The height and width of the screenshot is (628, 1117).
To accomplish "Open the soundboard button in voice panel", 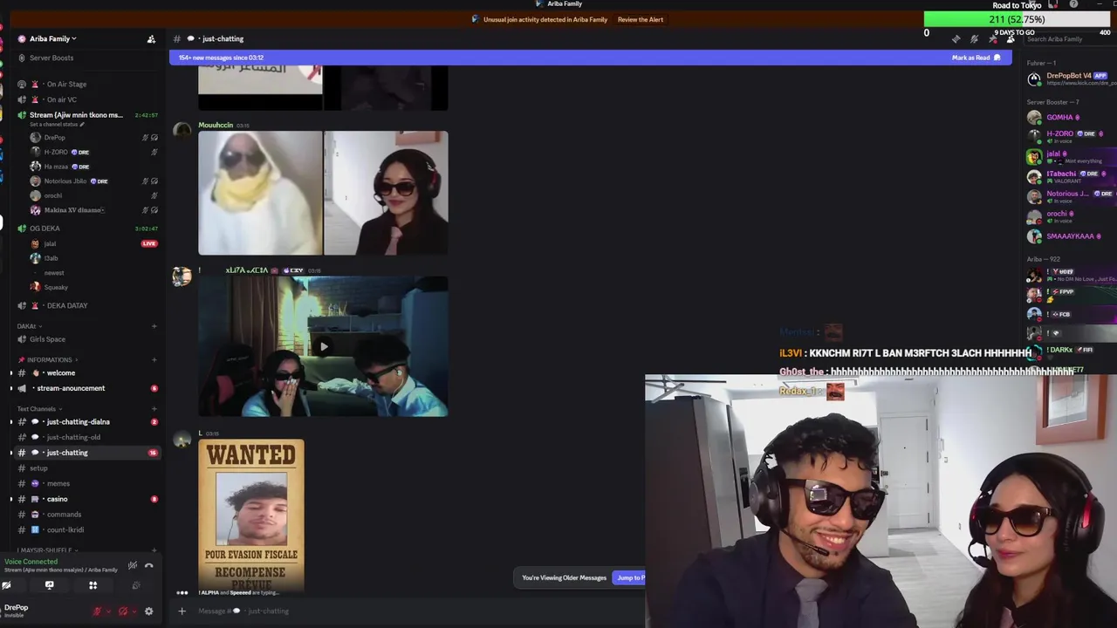I will pyautogui.click(x=135, y=585).
